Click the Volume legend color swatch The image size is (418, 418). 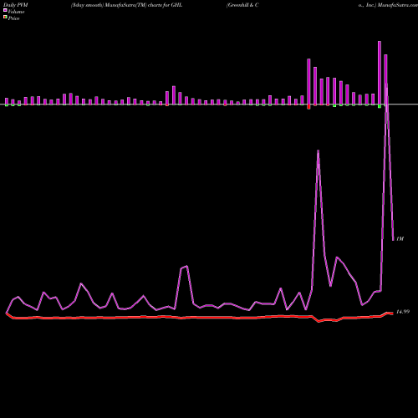click(x=5, y=11)
